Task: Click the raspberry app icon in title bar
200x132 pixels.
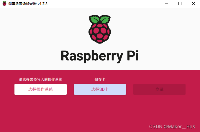Action: 4,4
